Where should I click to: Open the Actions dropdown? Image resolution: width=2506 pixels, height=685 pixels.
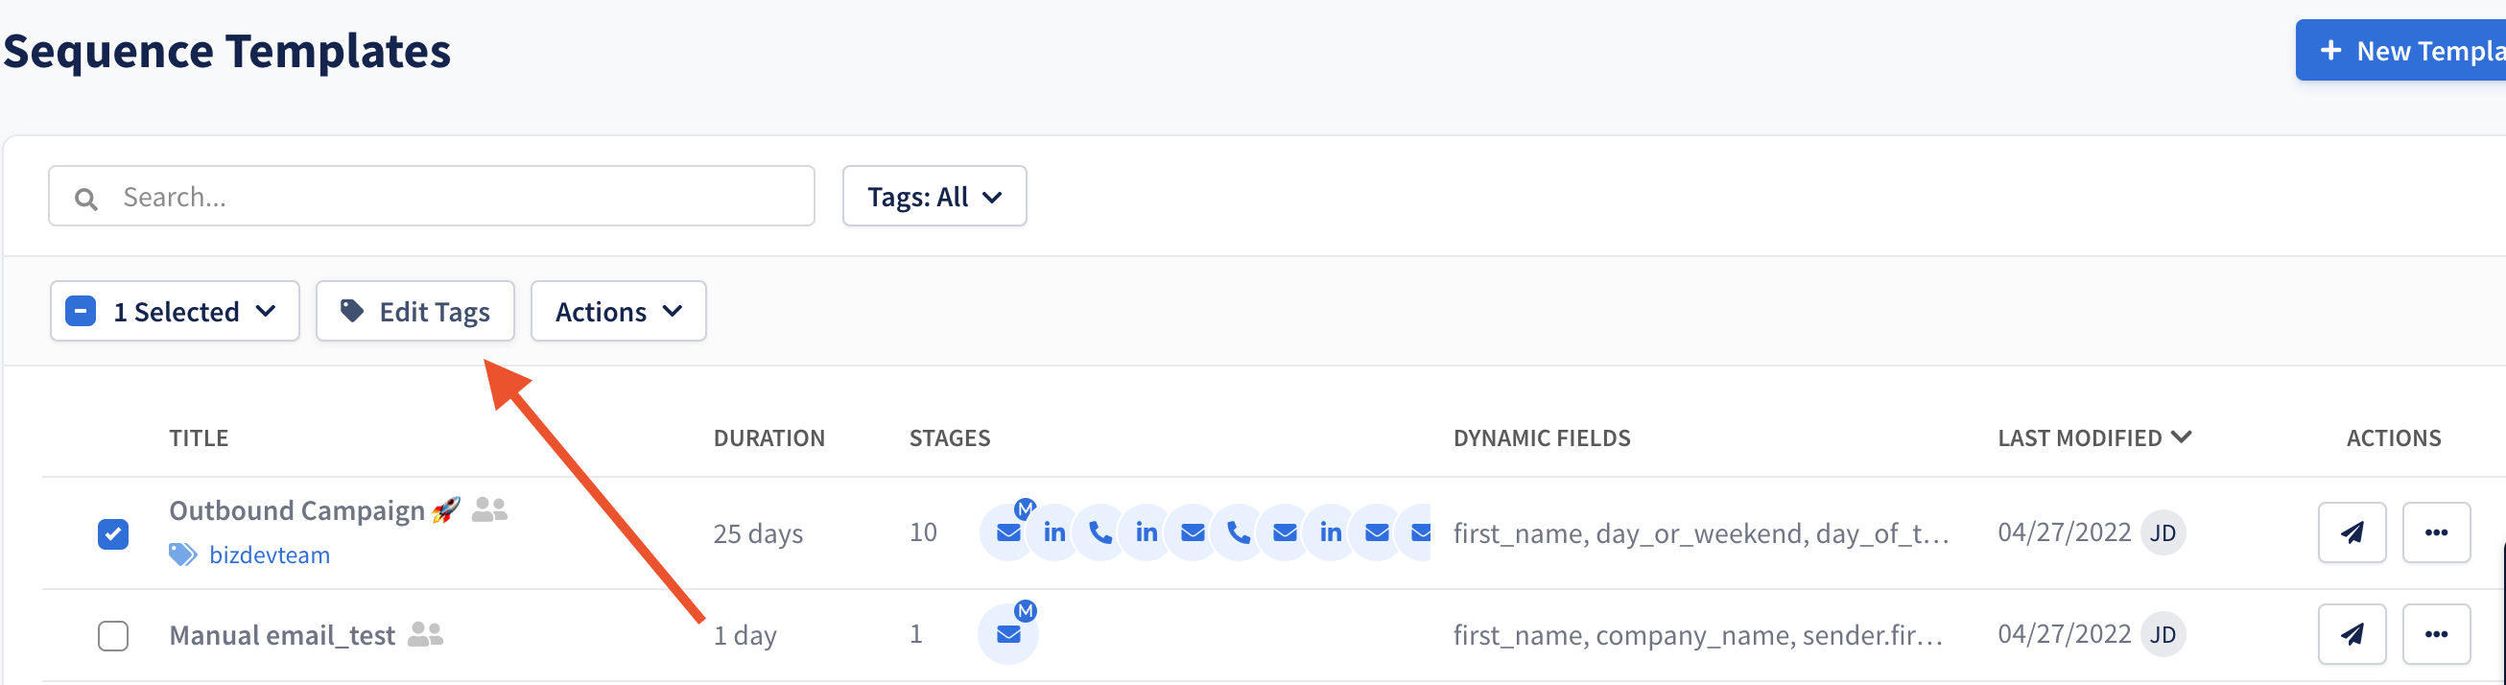(618, 312)
